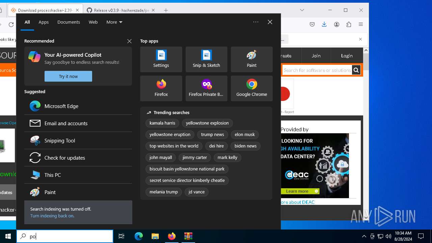Select Check for updates suggestion
Viewport: 432px width, 243px height.
pyautogui.click(x=78, y=158)
